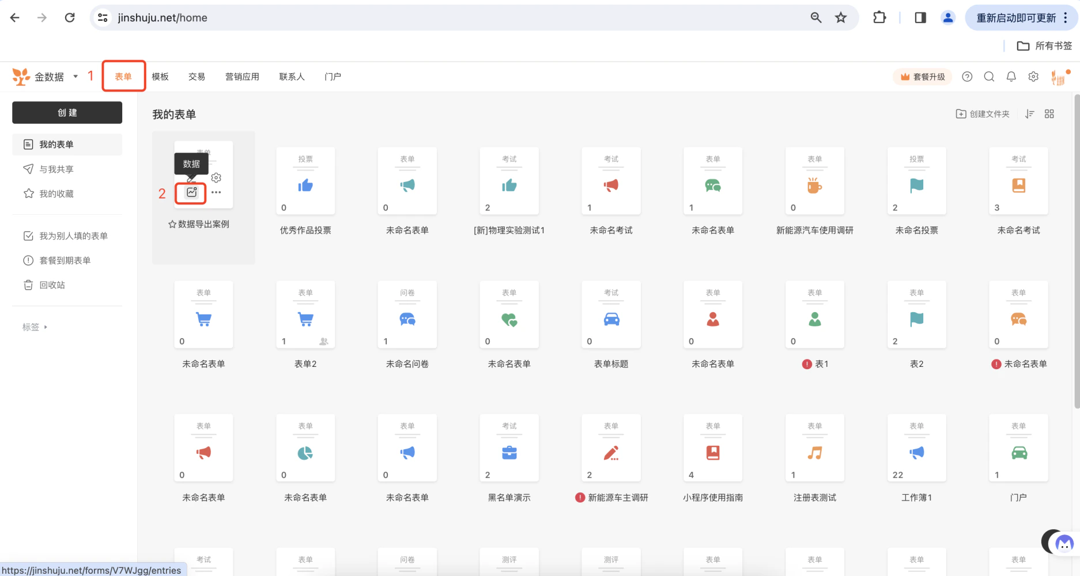
Task: Click 重新启动即可更新 browser update button
Action: click(1021, 18)
